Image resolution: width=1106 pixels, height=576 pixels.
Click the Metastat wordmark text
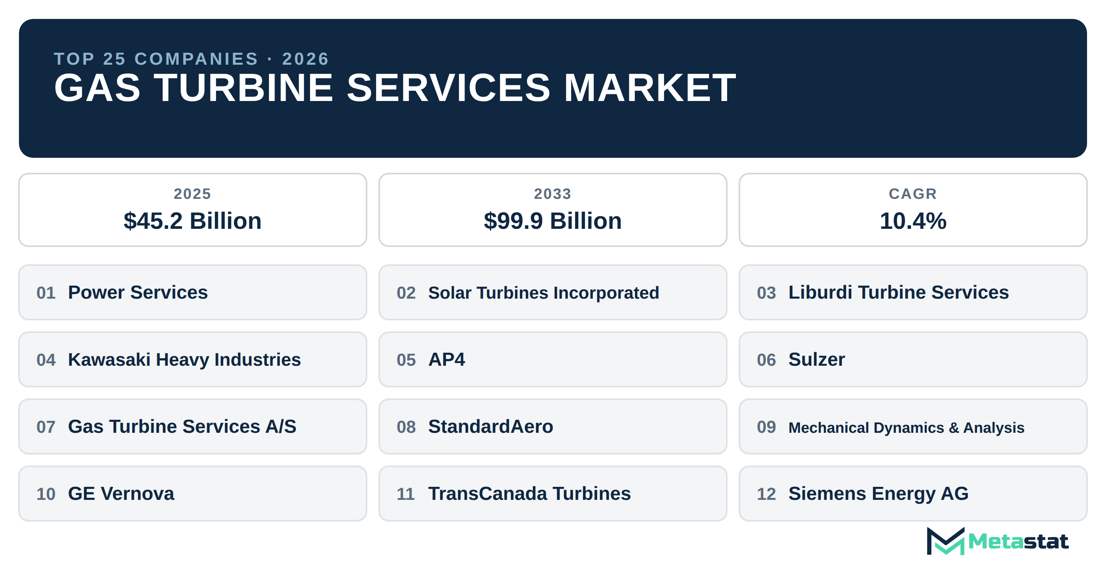[1018, 542]
